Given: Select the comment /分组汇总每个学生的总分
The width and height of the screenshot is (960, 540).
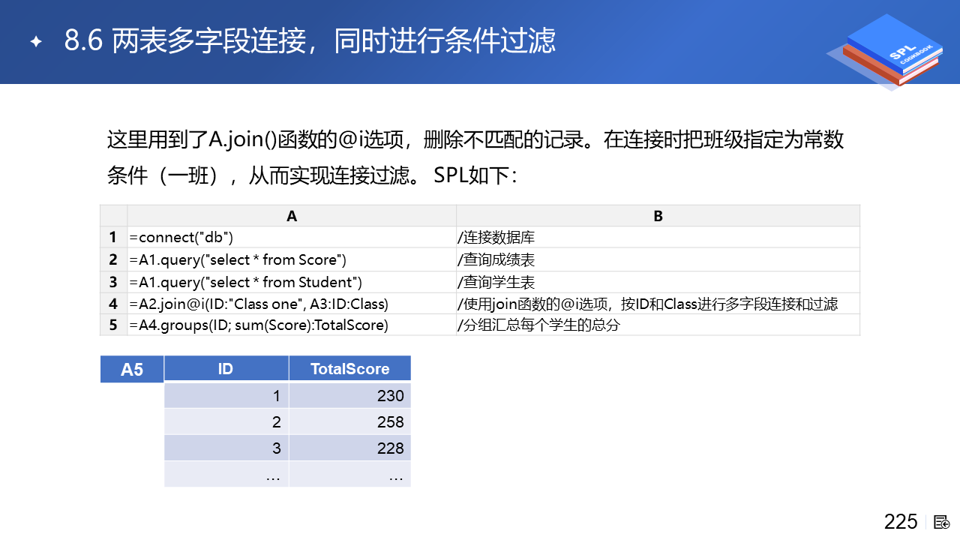Looking at the screenshot, I should (x=538, y=325).
